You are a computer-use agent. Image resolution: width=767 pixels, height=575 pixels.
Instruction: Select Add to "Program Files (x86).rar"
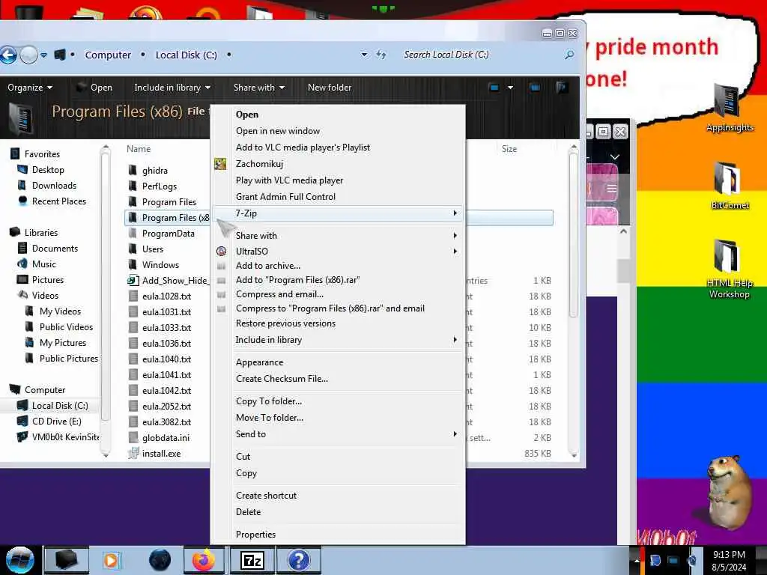297,280
